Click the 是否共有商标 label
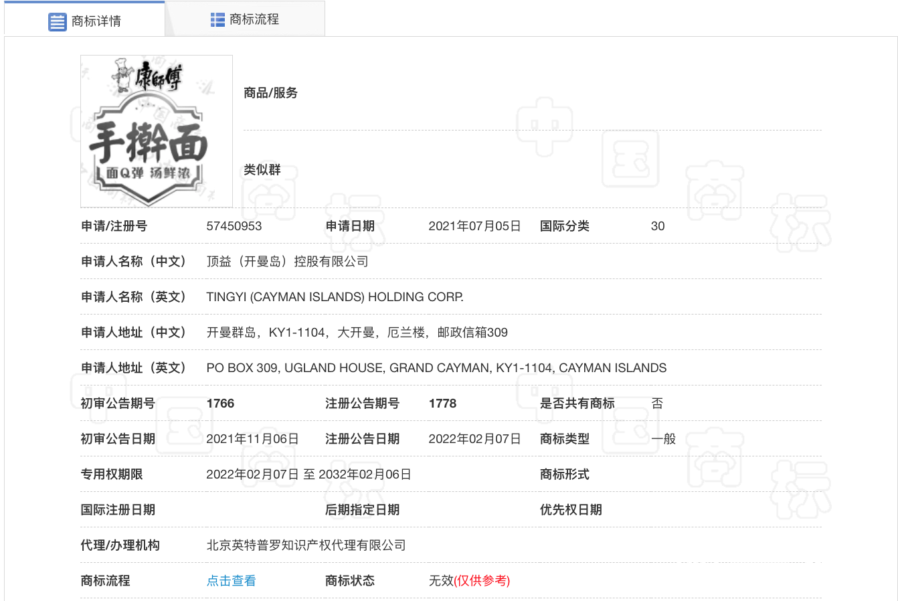This screenshot has height=601, width=898. pos(577,404)
